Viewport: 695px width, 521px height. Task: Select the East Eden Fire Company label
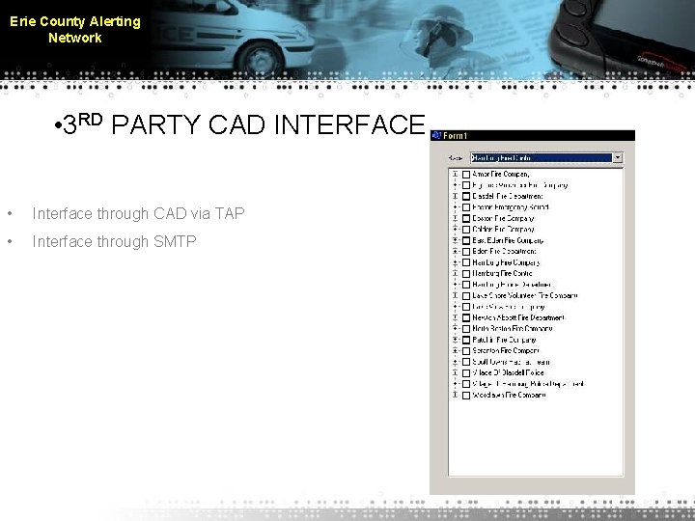coord(508,240)
